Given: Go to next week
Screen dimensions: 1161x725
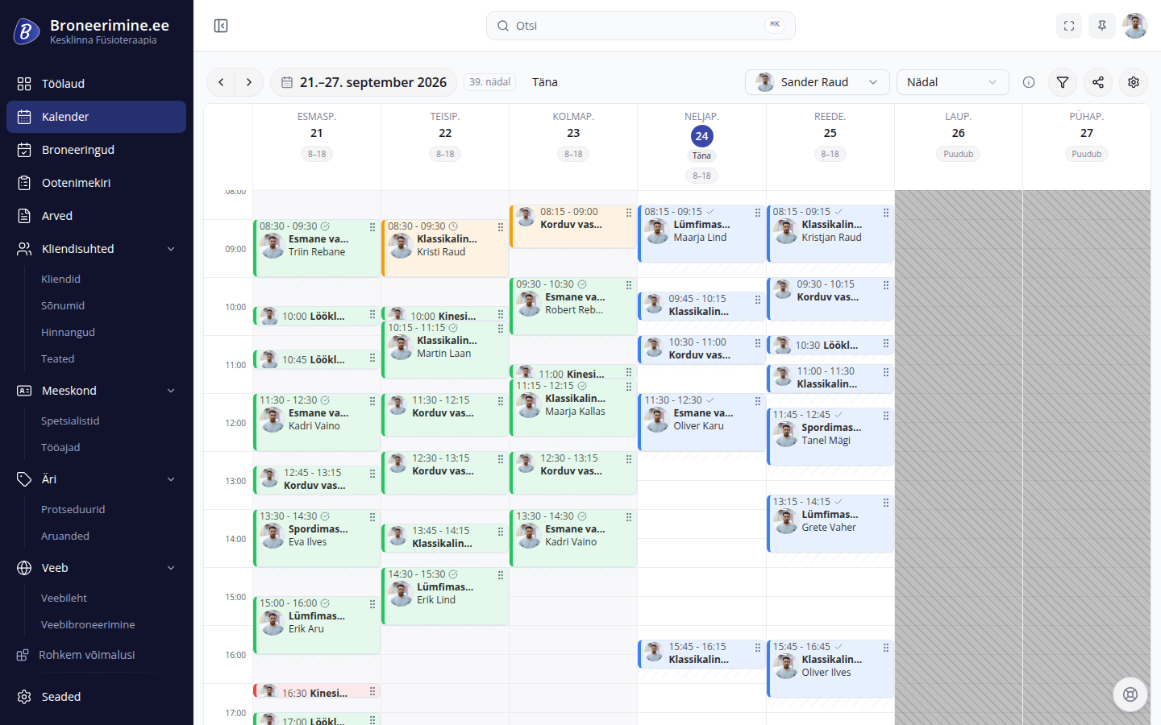Looking at the screenshot, I should pyautogui.click(x=249, y=82).
